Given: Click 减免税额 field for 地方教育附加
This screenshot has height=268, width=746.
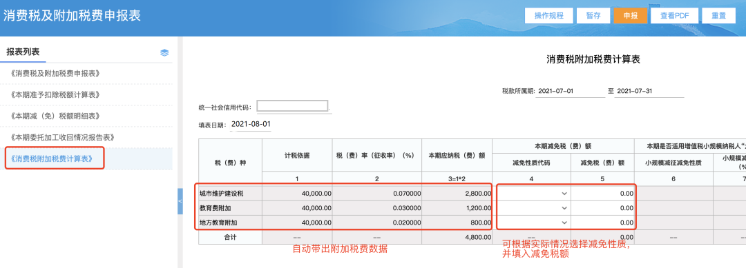Looking at the screenshot, I should click(x=603, y=223).
